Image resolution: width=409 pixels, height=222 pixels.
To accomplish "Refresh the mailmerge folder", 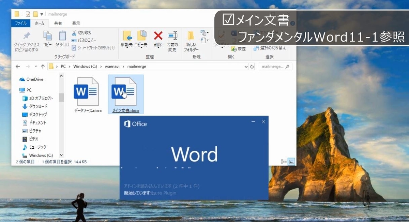I will pyautogui.click(x=252, y=67).
